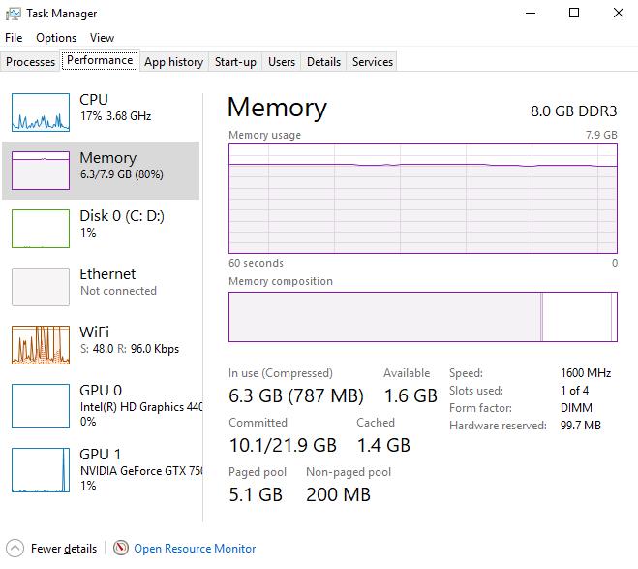Select the Memory graph thumbnail in sidebar
Viewport: 638px width, 569px height.
(x=41, y=170)
